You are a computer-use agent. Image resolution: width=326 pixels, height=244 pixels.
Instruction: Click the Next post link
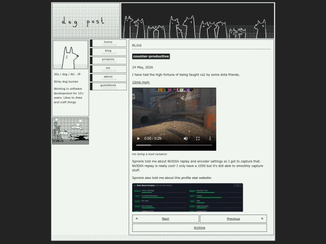point(165,219)
